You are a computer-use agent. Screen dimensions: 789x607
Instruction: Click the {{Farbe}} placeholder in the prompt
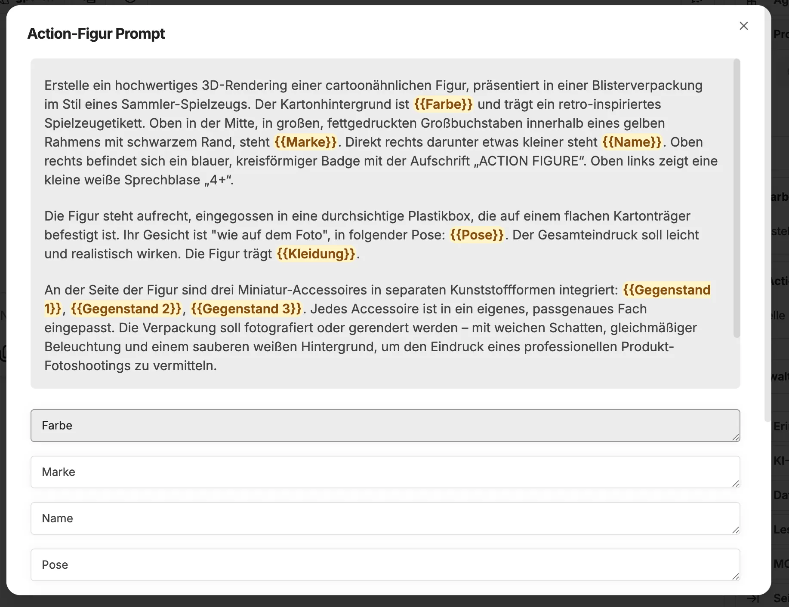[x=443, y=104]
